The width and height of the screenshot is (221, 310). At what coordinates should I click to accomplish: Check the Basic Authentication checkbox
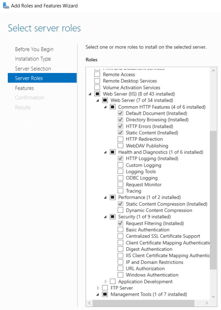(x=120, y=230)
